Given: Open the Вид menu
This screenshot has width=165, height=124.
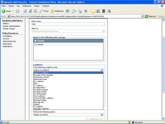Looking at the screenshot, I should tap(18, 6).
